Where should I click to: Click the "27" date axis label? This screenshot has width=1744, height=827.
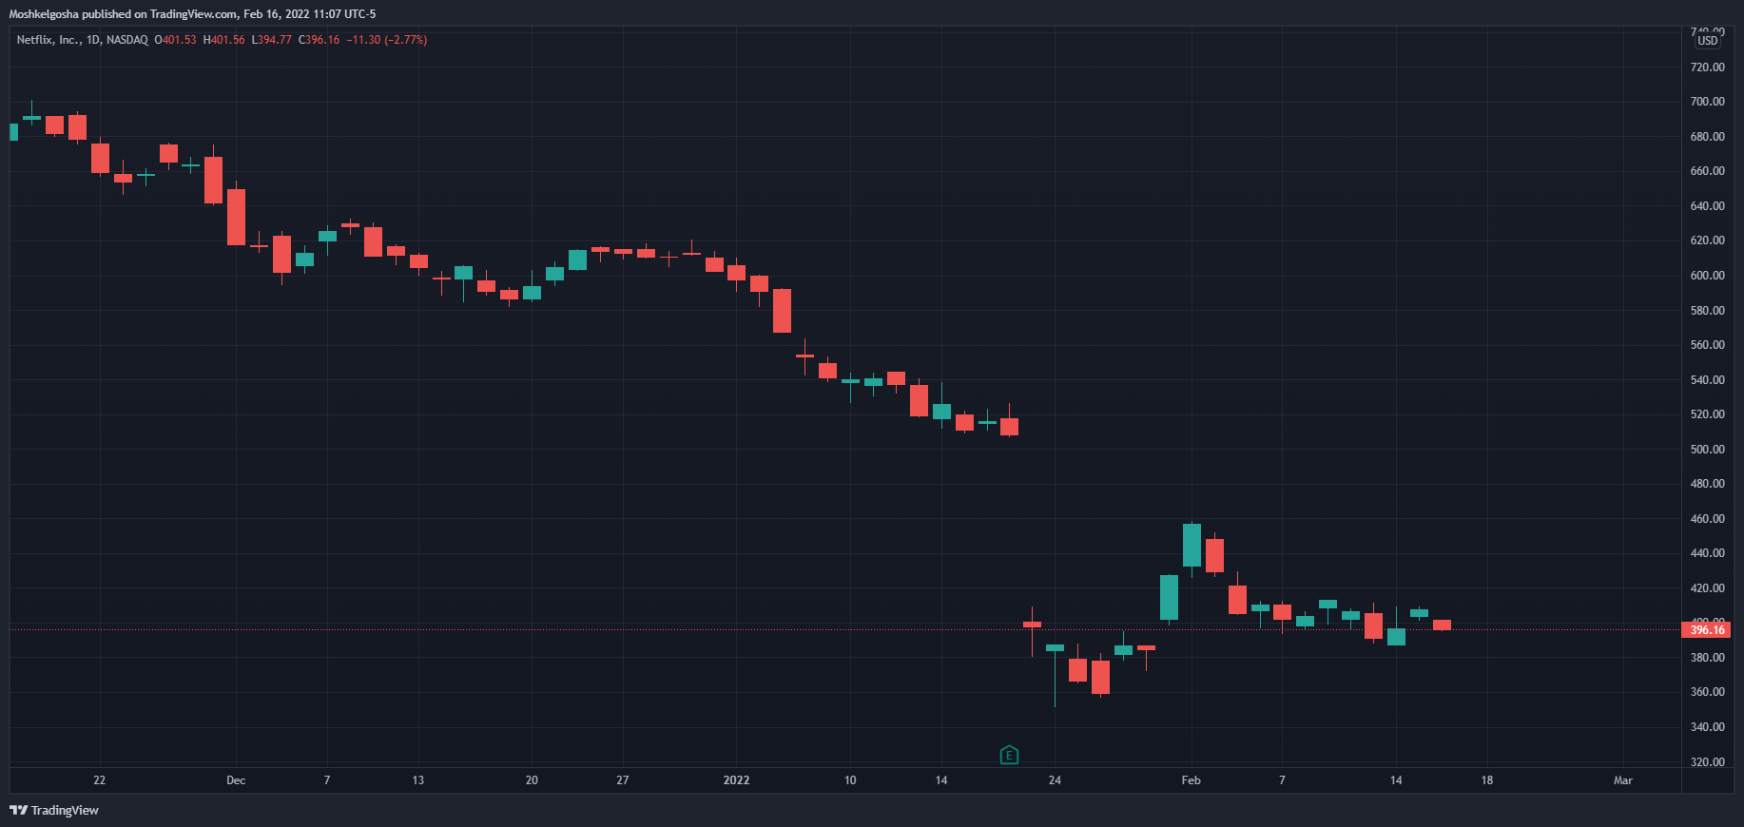(623, 780)
